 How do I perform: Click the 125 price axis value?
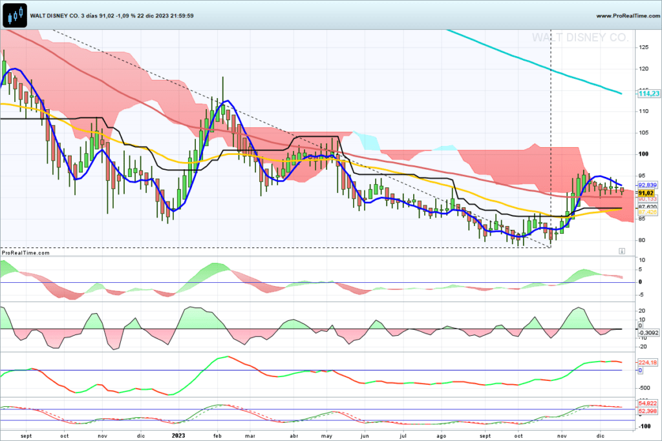pos(644,47)
